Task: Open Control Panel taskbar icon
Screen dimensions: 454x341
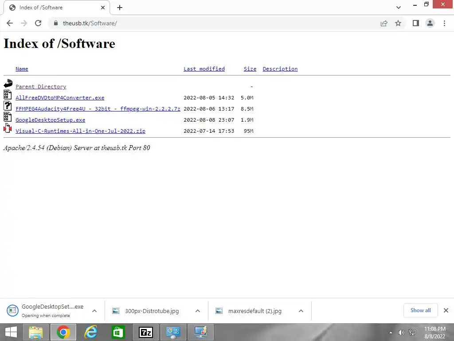Action: (173, 332)
